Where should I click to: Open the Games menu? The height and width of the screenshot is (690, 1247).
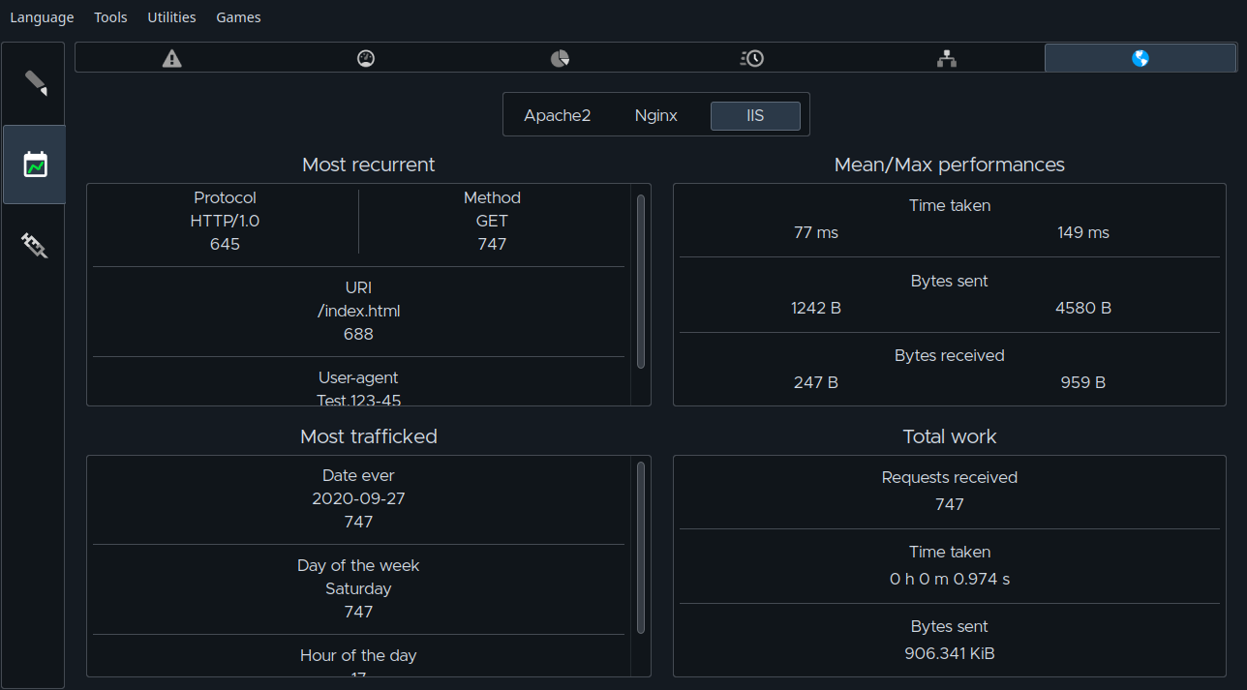[x=238, y=17]
